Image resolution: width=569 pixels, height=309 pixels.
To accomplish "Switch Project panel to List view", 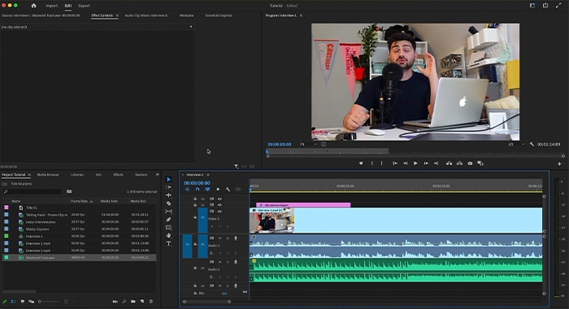I will [14, 302].
